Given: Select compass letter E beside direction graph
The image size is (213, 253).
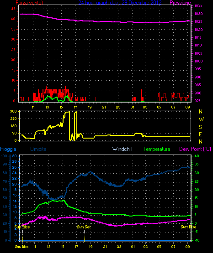Looking at the screenshot, I should (200, 134).
